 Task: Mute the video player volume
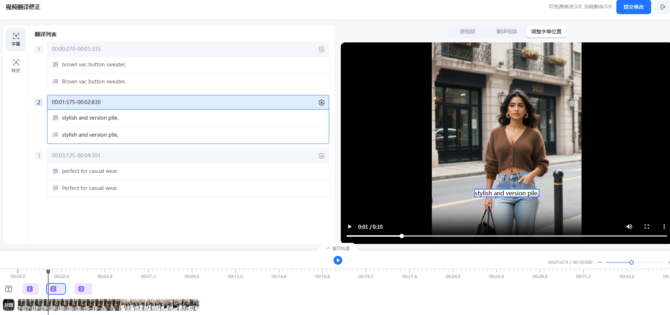[629, 227]
